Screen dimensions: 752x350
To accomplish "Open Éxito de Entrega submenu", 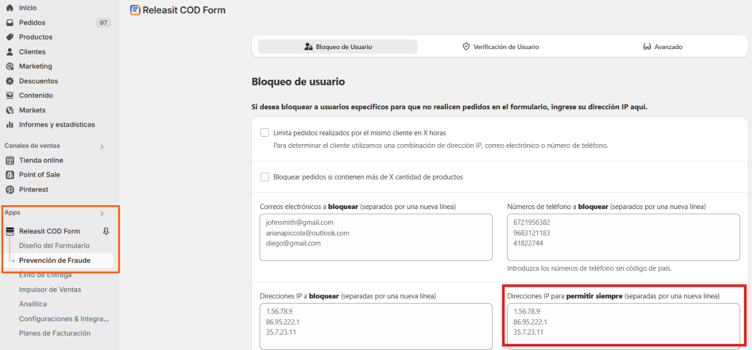I will [x=45, y=275].
